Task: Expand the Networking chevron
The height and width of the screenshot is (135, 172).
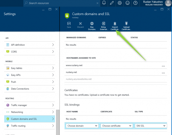Action: 53,112
